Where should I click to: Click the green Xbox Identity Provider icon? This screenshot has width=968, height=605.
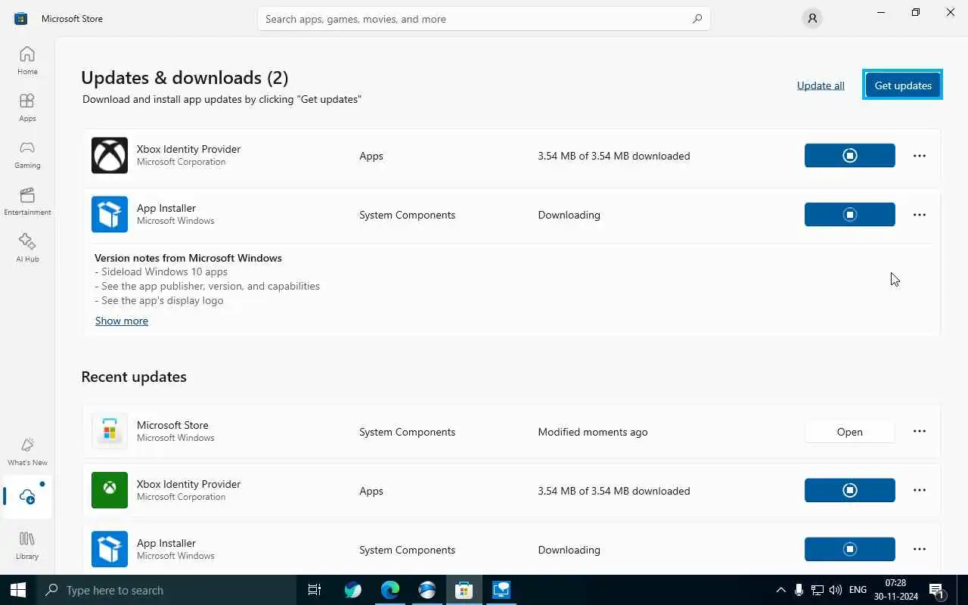coord(110,491)
